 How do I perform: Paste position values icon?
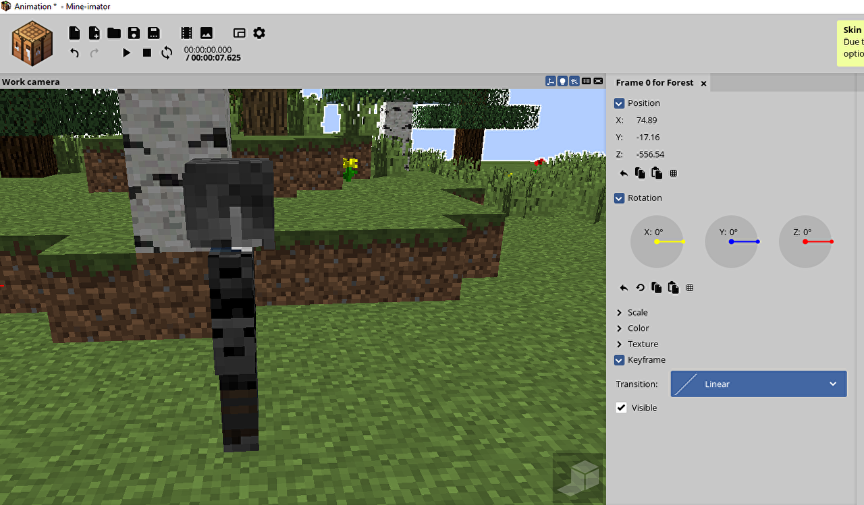[x=656, y=173]
